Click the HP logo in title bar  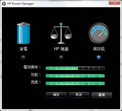(4, 4)
